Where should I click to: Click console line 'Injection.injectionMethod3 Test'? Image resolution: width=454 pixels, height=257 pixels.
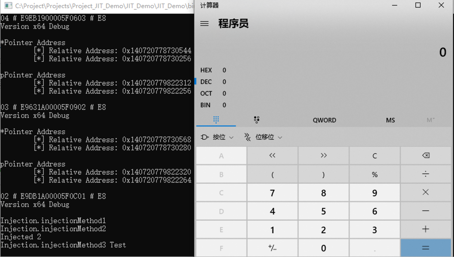[63, 245]
